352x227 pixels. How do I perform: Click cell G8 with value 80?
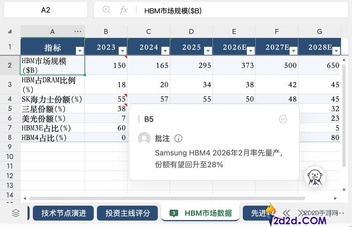point(320,137)
